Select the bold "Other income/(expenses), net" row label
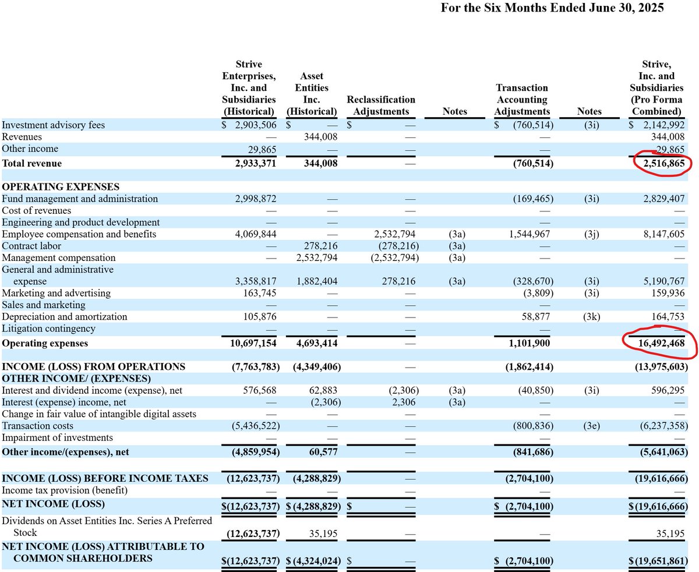This screenshot has height=572, width=699. click(x=64, y=452)
